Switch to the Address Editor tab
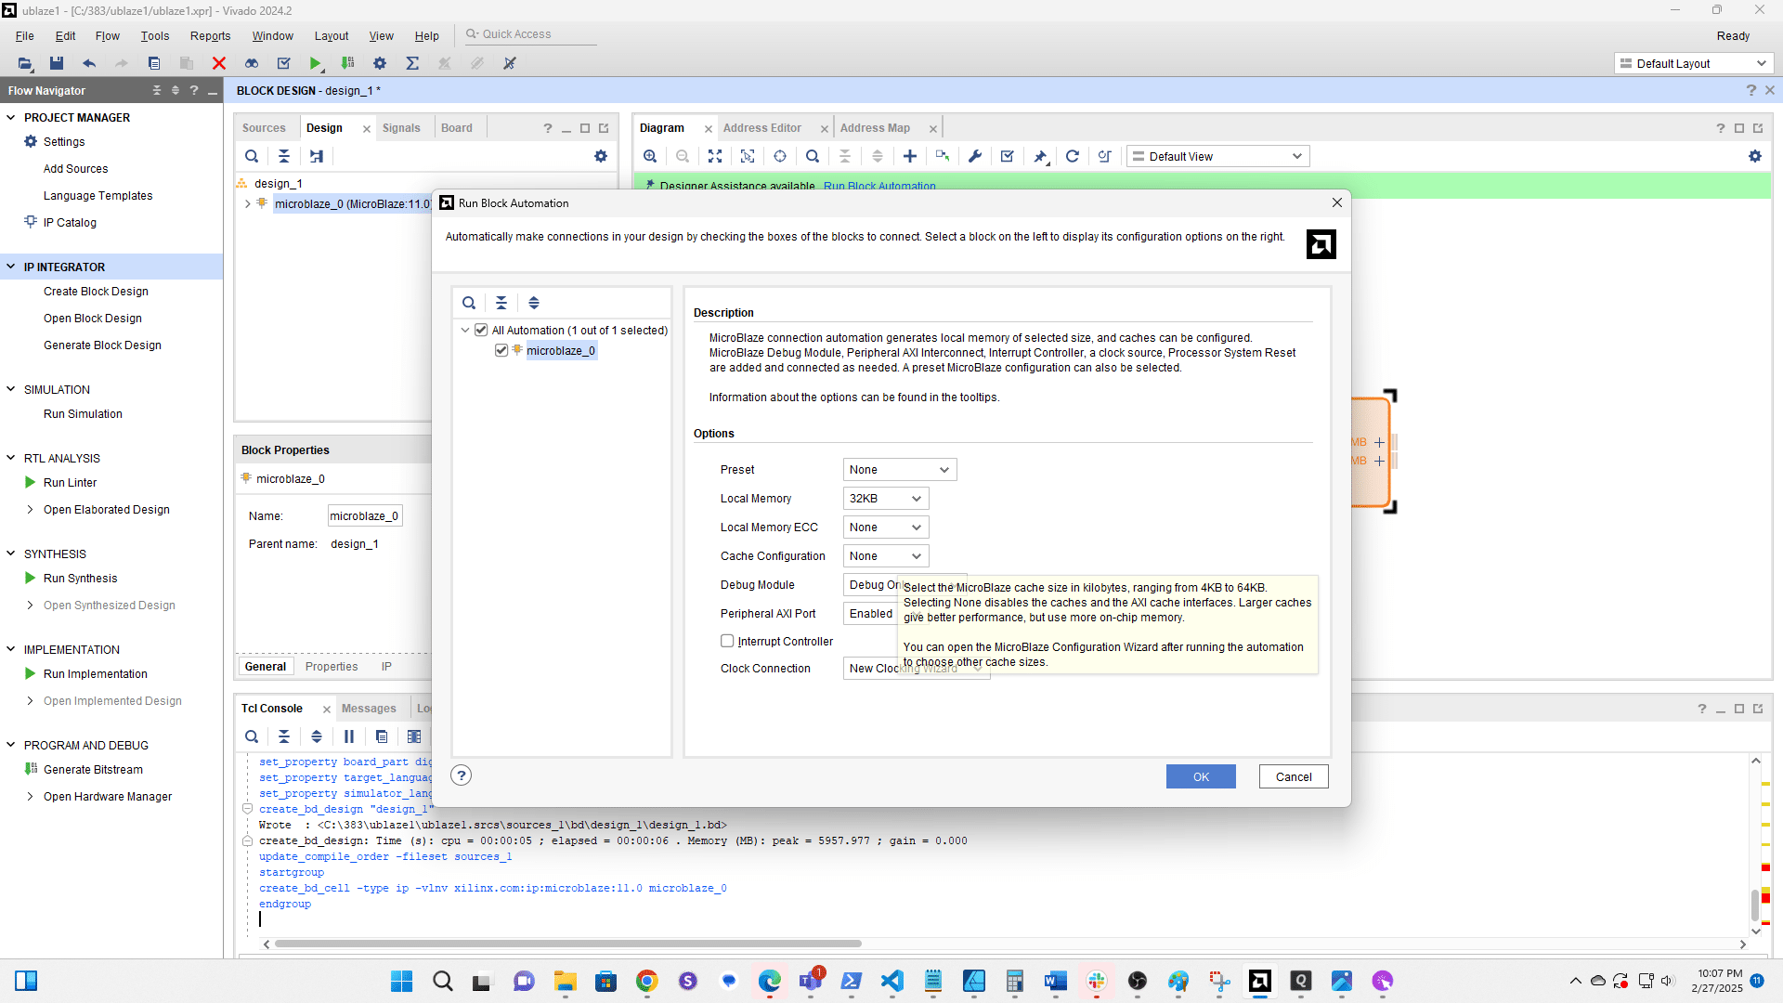 [762, 127]
